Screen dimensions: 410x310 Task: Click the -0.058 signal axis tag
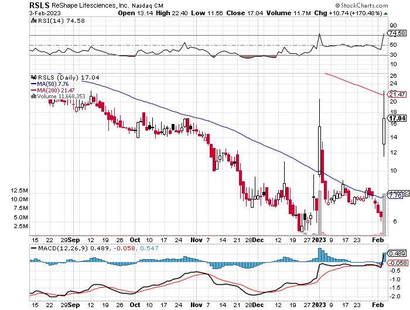[x=398, y=263]
